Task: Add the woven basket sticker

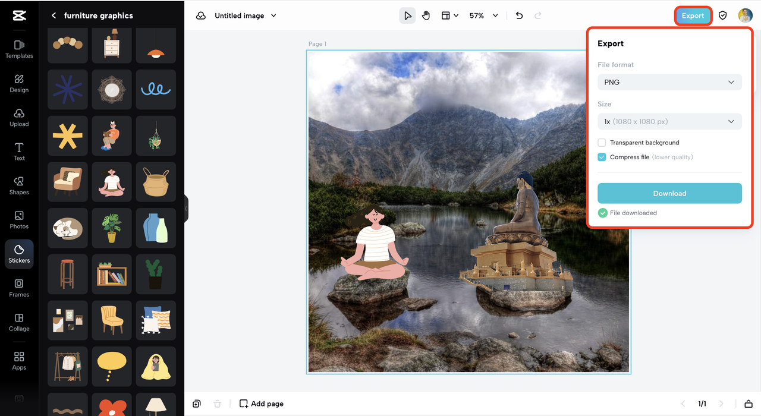Action: [156, 182]
